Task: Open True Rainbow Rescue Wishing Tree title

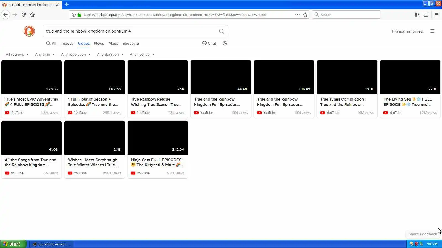Action: 156,102
